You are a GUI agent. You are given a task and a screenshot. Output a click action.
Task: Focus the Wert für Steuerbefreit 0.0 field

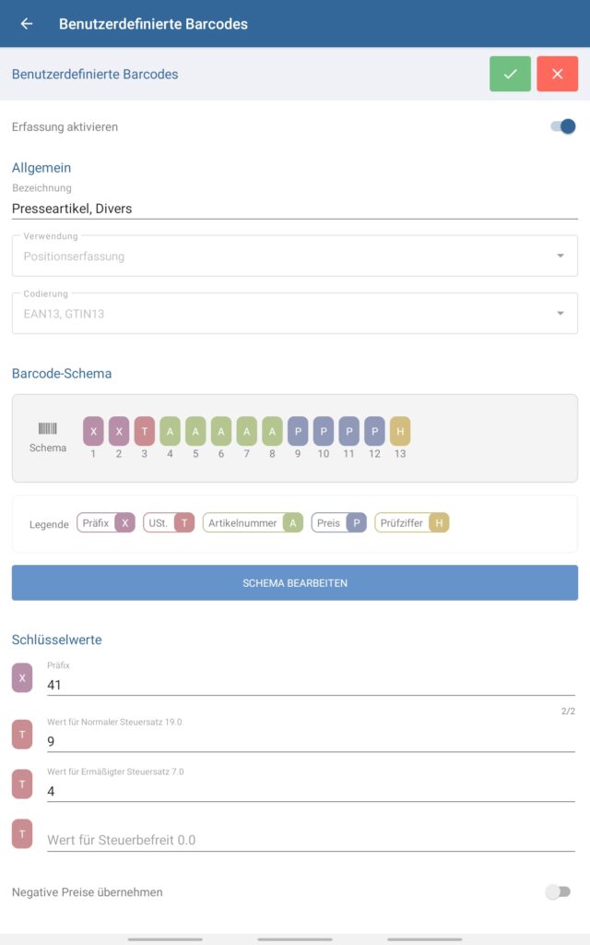[x=310, y=840]
